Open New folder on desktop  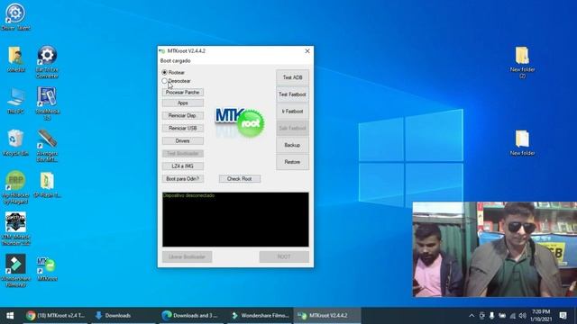[522, 143]
